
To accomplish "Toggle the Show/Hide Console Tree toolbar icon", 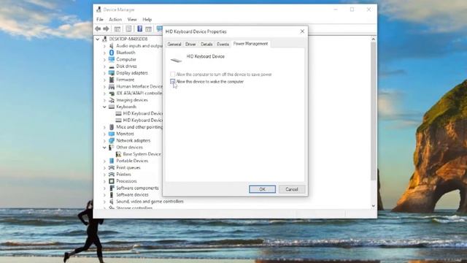I will coord(117,29).
